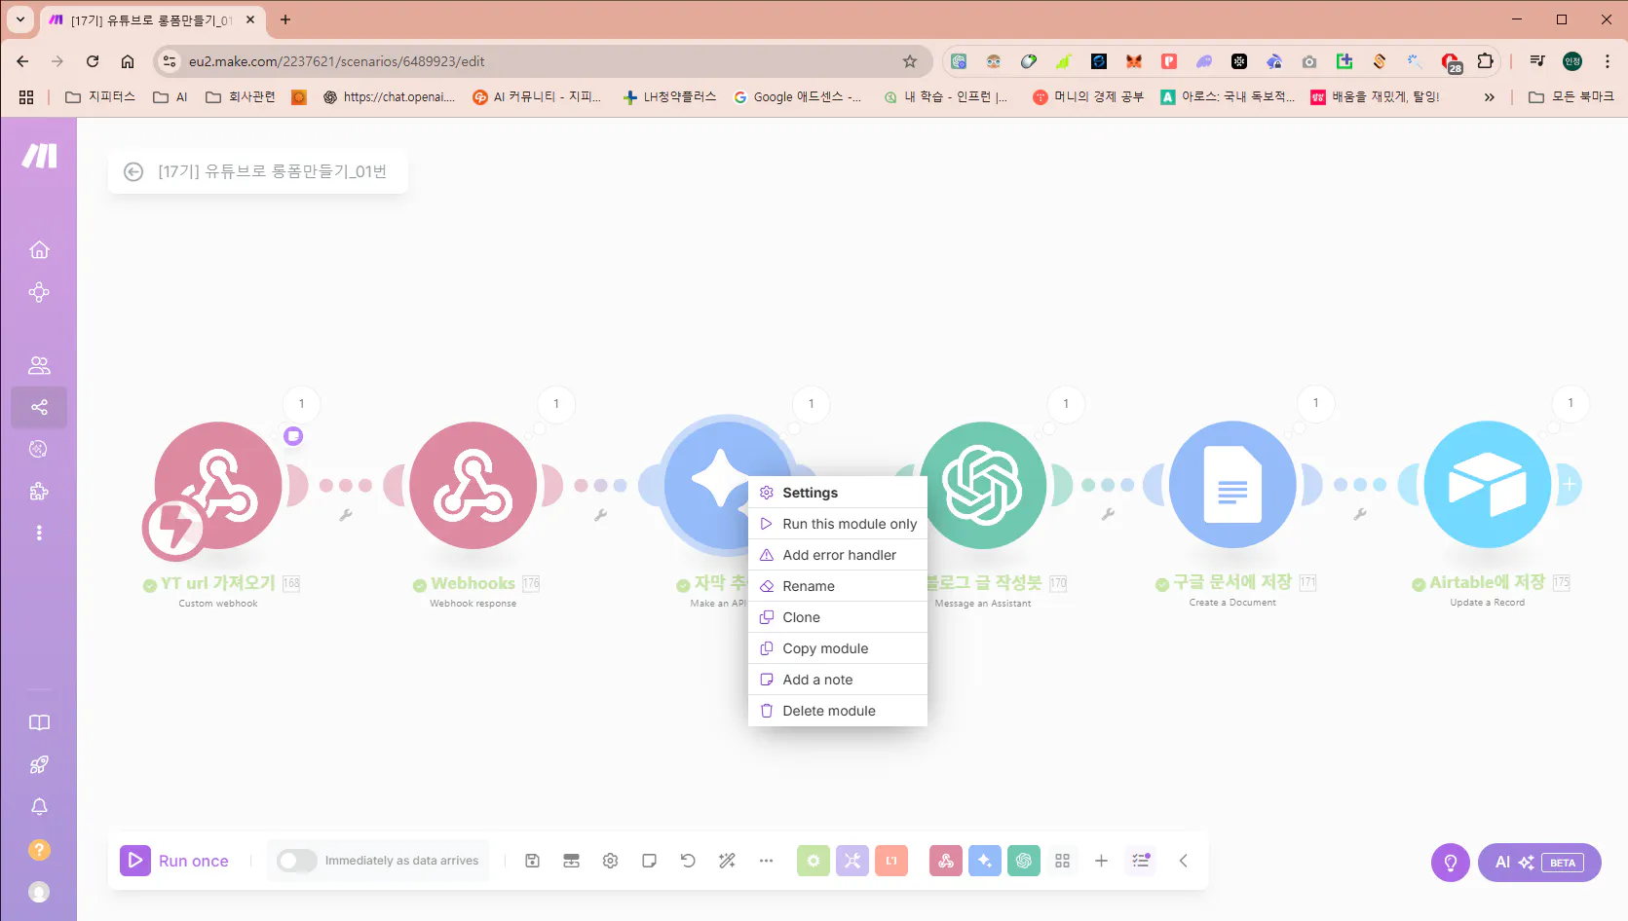
Task: Show hidden bookmarks via the double-chevron
Action: pos(1489,97)
